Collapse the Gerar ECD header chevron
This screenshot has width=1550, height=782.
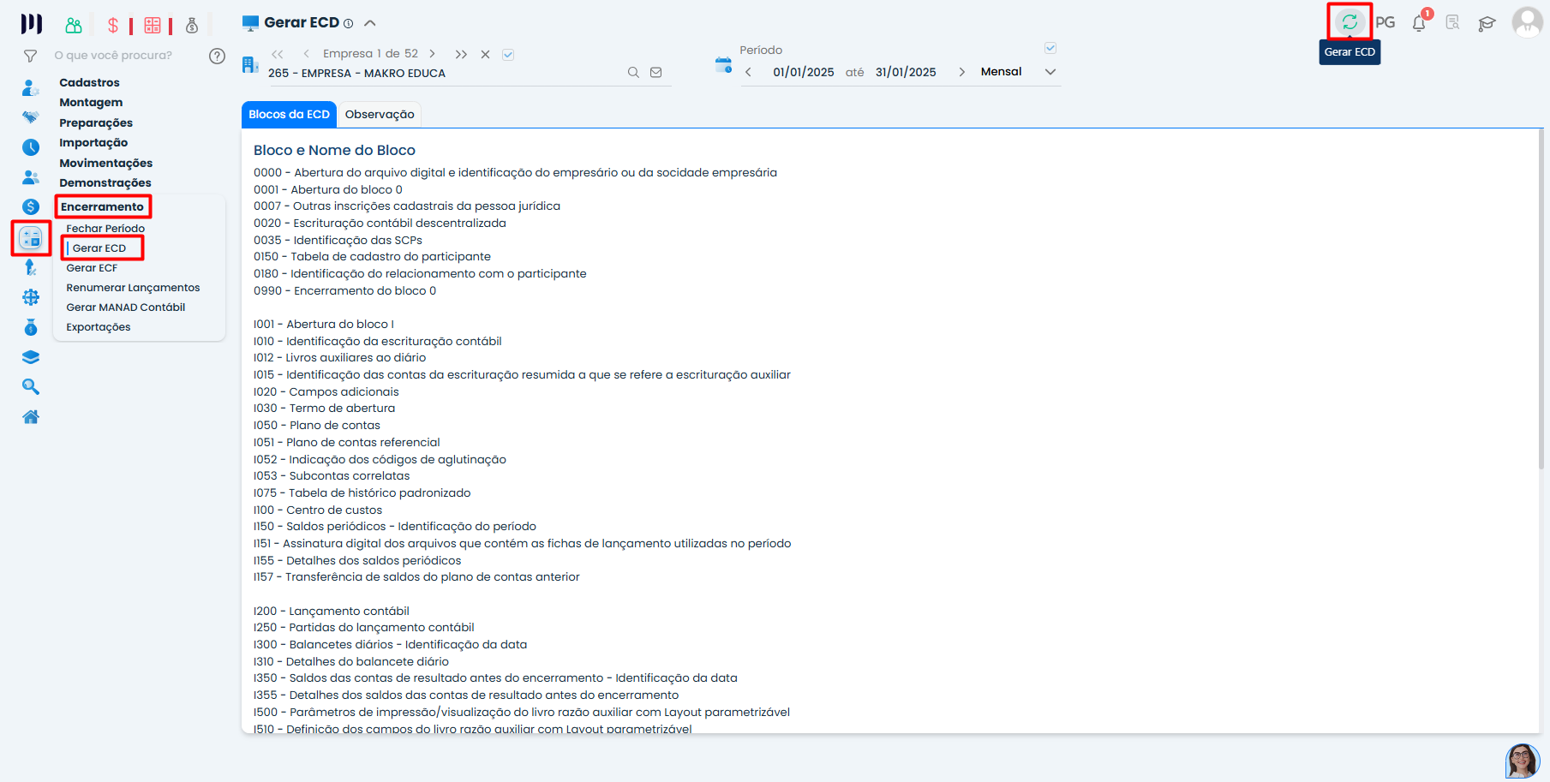(x=370, y=23)
